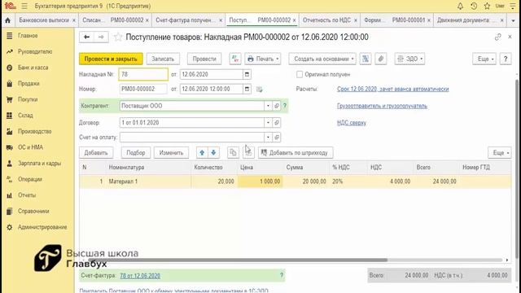The width and height of the screenshot is (521, 293).
Task: Open Банк и касса section
Action: tap(33, 68)
